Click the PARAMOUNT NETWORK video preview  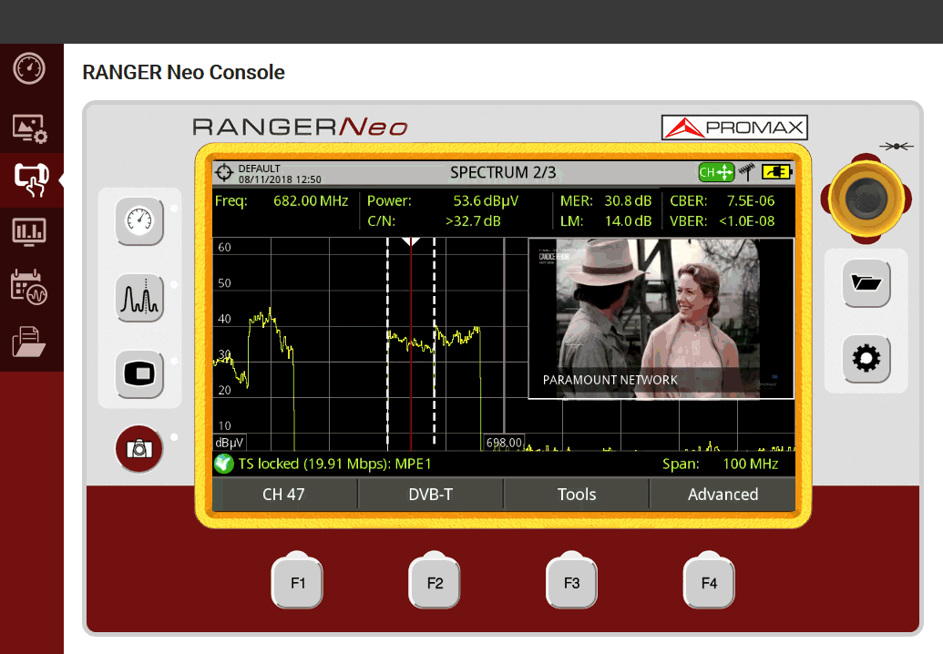click(x=661, y=319)
